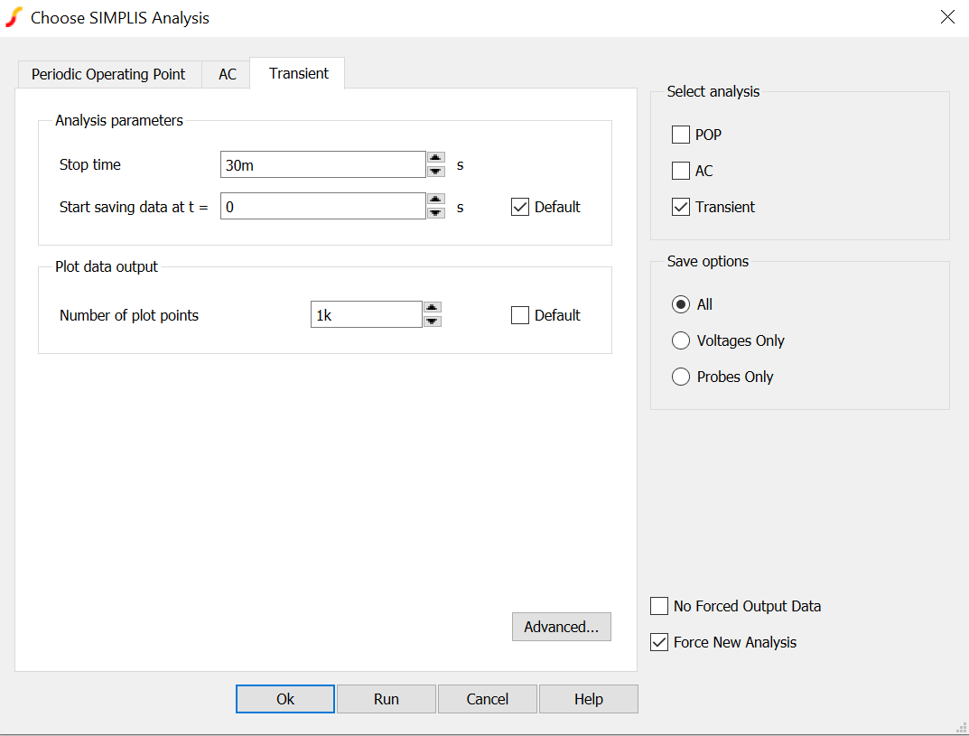
Task: Open the AC tab
Action: pos(228,74)
